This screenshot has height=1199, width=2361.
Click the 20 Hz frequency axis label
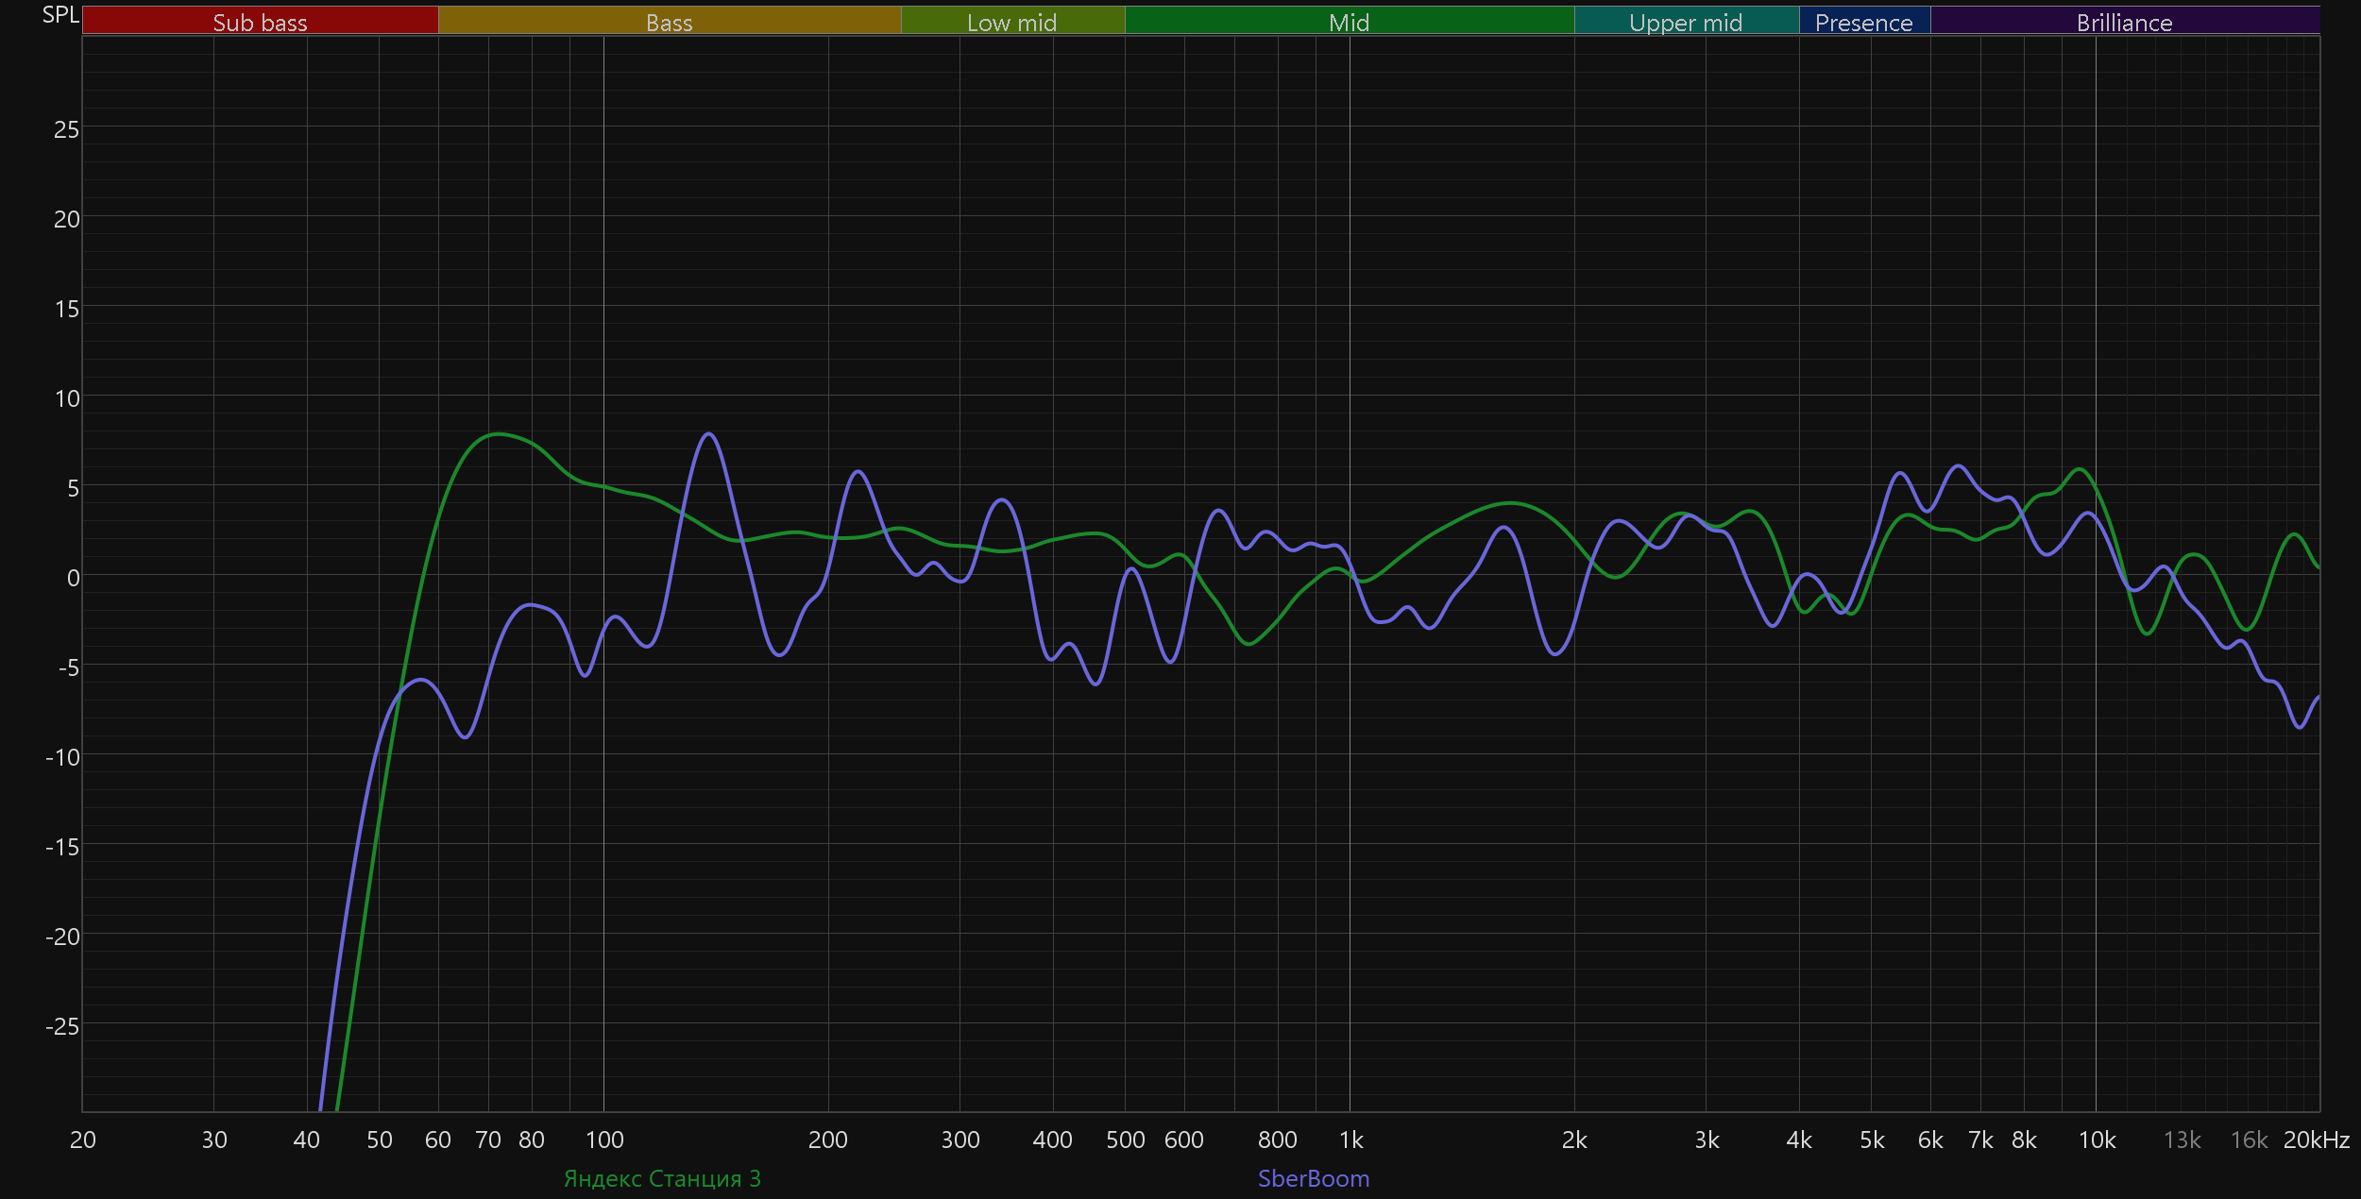(x=83, y=1140)
